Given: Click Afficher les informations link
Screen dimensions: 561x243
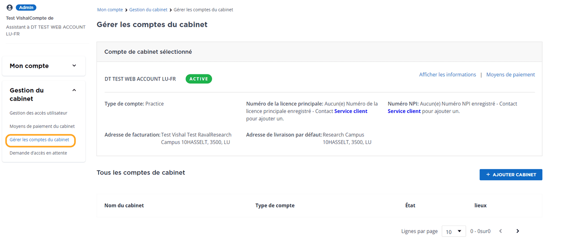Looking at the screenshot, I should click(447, 75).
